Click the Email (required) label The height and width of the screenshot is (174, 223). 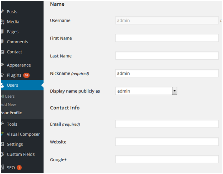pyautogui.click(x=65, y=124)
